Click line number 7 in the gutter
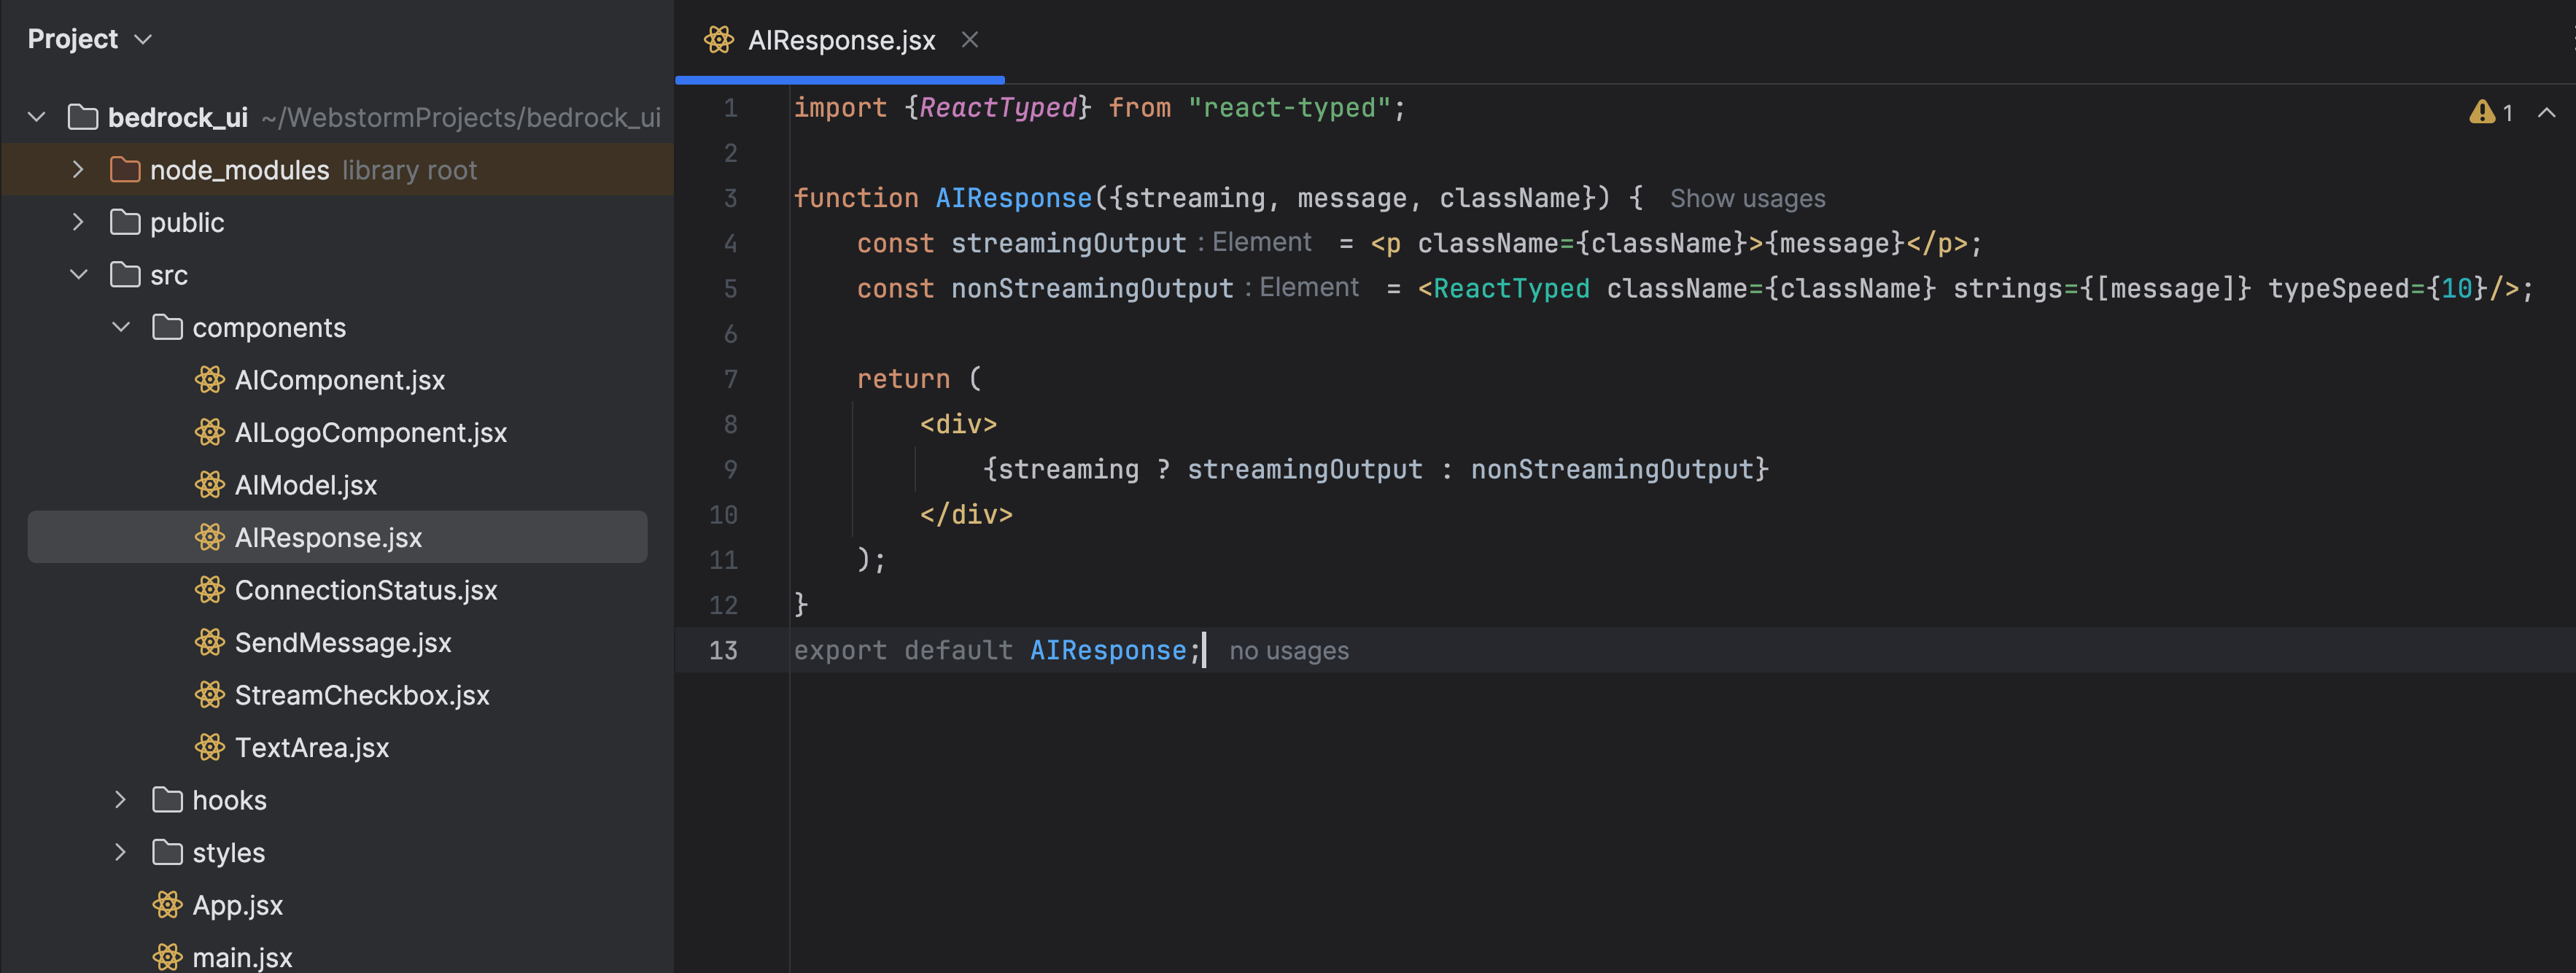Image resolution: width=2576 pixels, height=973 pixels. click(730, 379)
